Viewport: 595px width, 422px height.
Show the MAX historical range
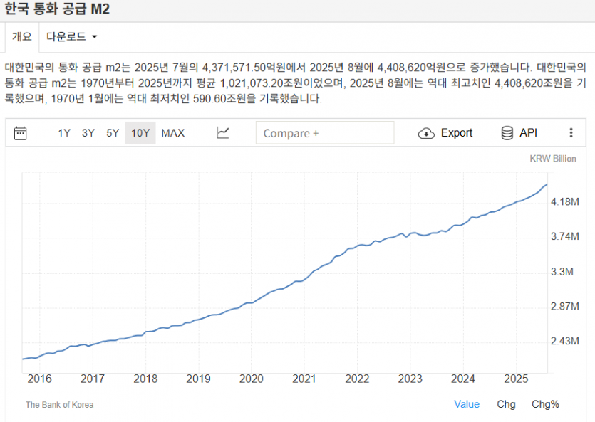click(x=172, y=133)
